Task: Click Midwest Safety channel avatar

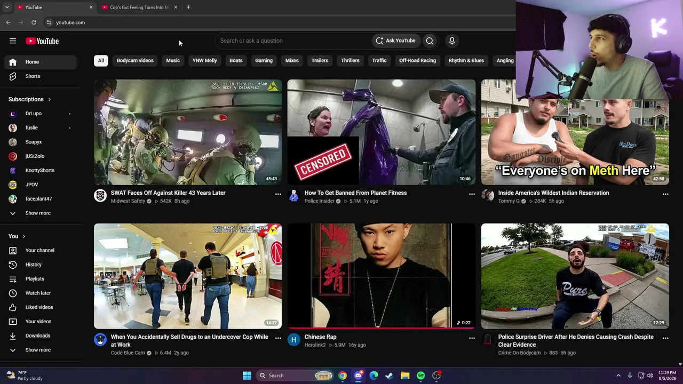Action: click(x=100, y=196)
